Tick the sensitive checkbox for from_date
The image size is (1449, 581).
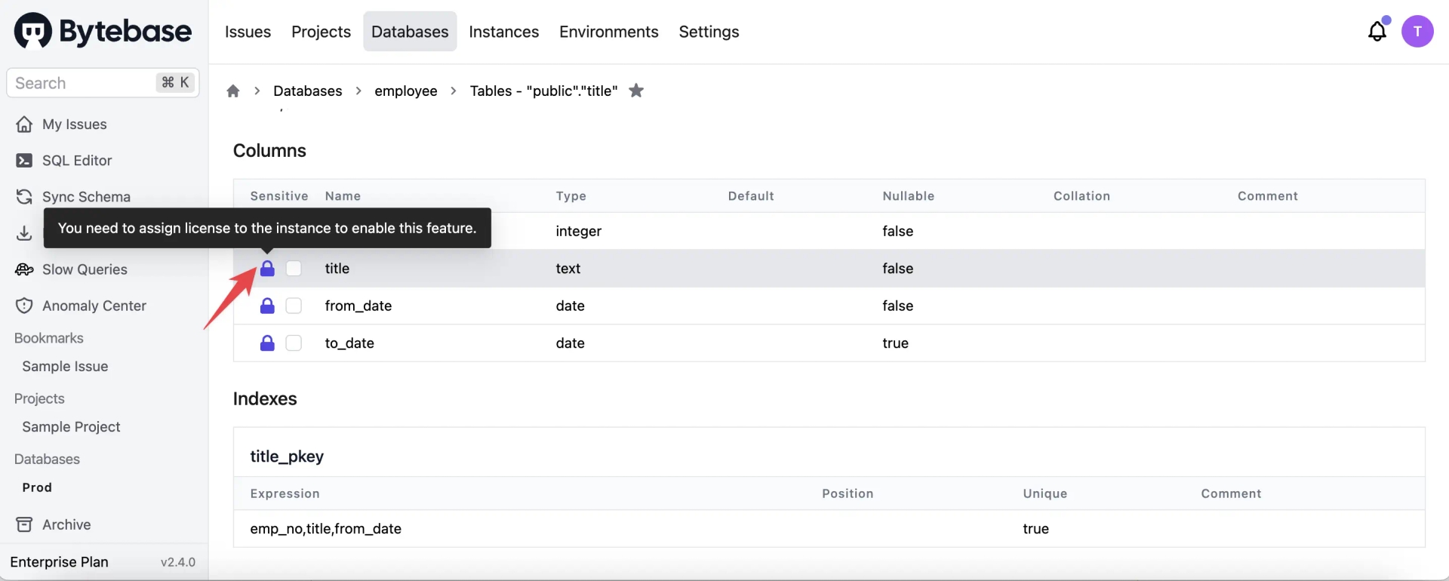pos(294,306)
